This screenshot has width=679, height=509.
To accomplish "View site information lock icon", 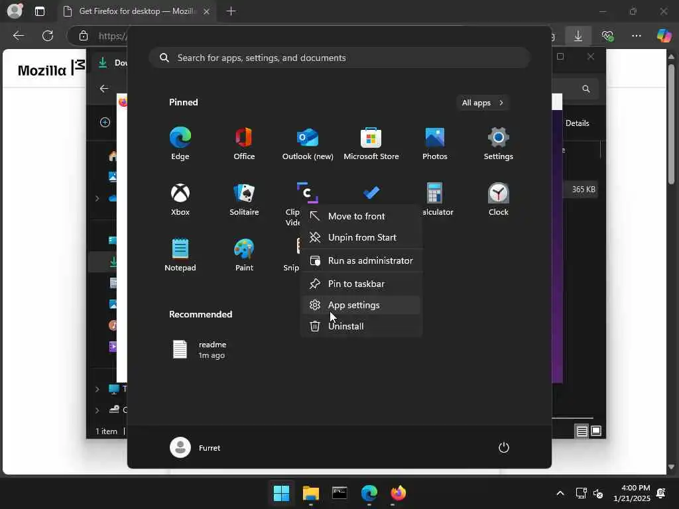I will pos(84,36).
